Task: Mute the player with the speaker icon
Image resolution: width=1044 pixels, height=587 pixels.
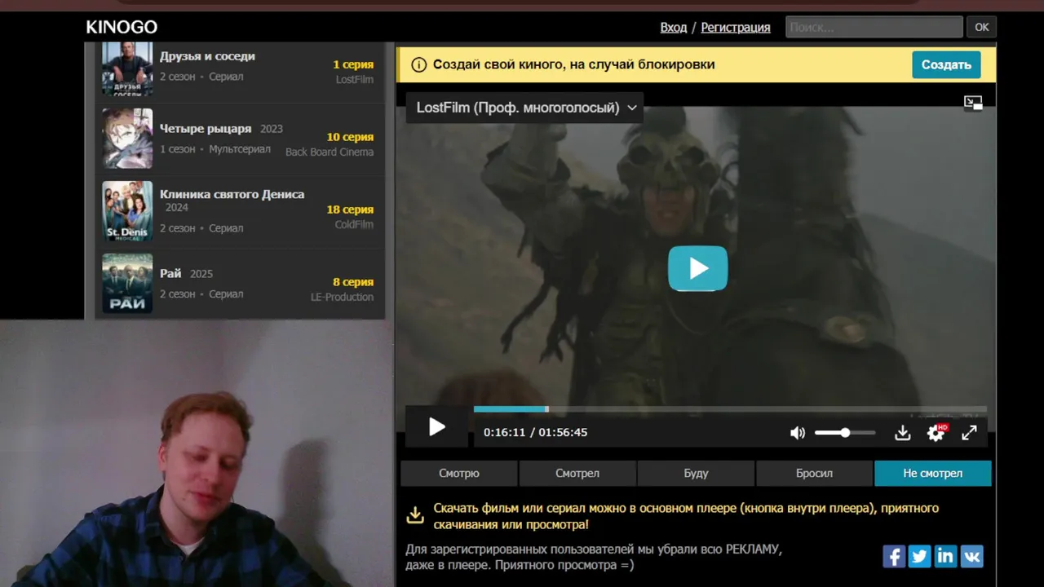Action: (x=798, y=433)
